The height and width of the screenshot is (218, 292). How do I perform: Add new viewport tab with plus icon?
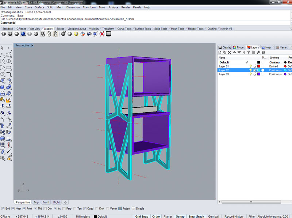tap(65, 202)
